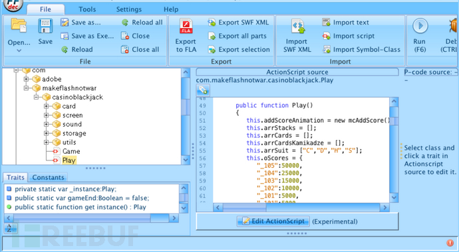Click the FFDec application logo

pyautogui.click(x=13, y=5)
